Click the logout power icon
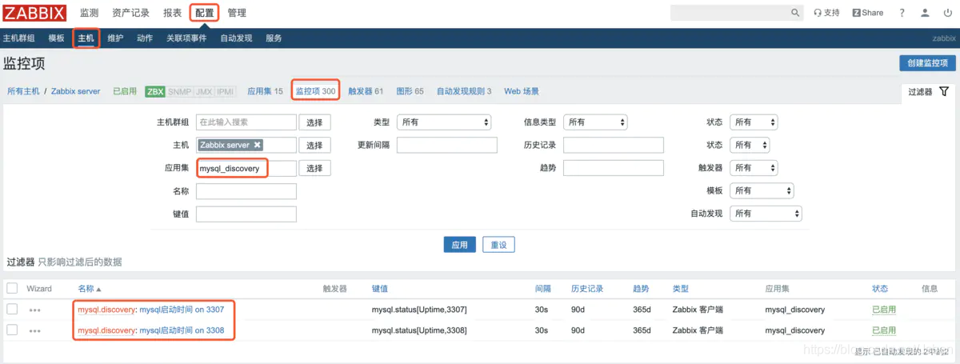The width and height of the screenshot is (960, 364). 947,13
